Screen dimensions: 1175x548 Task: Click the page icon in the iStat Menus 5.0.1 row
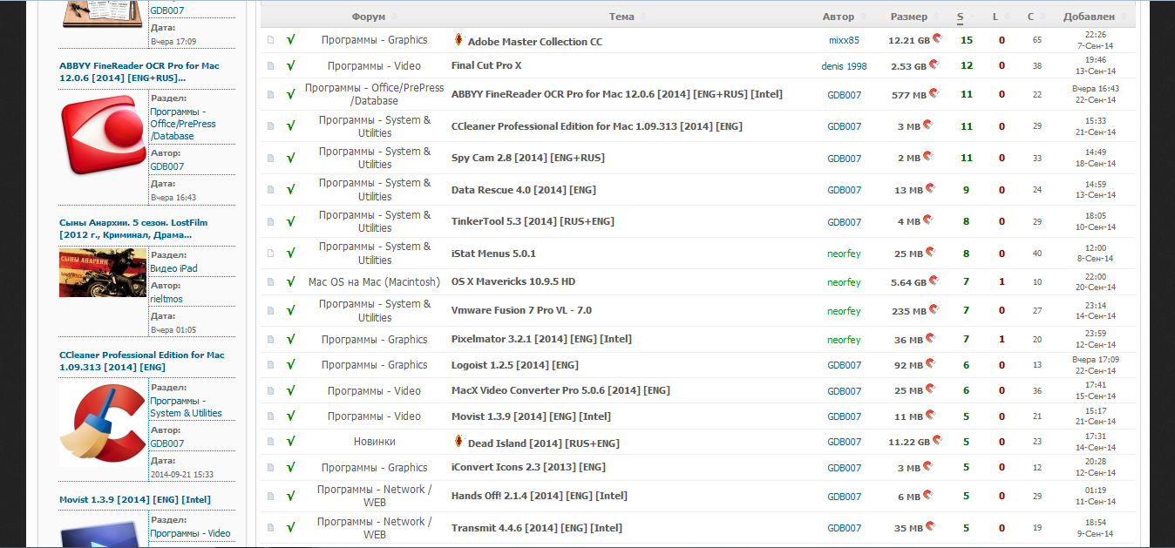pyautogui.click(x=270, y=254)
